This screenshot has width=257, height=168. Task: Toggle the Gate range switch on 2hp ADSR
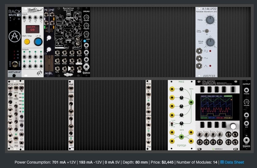[16, 96]
